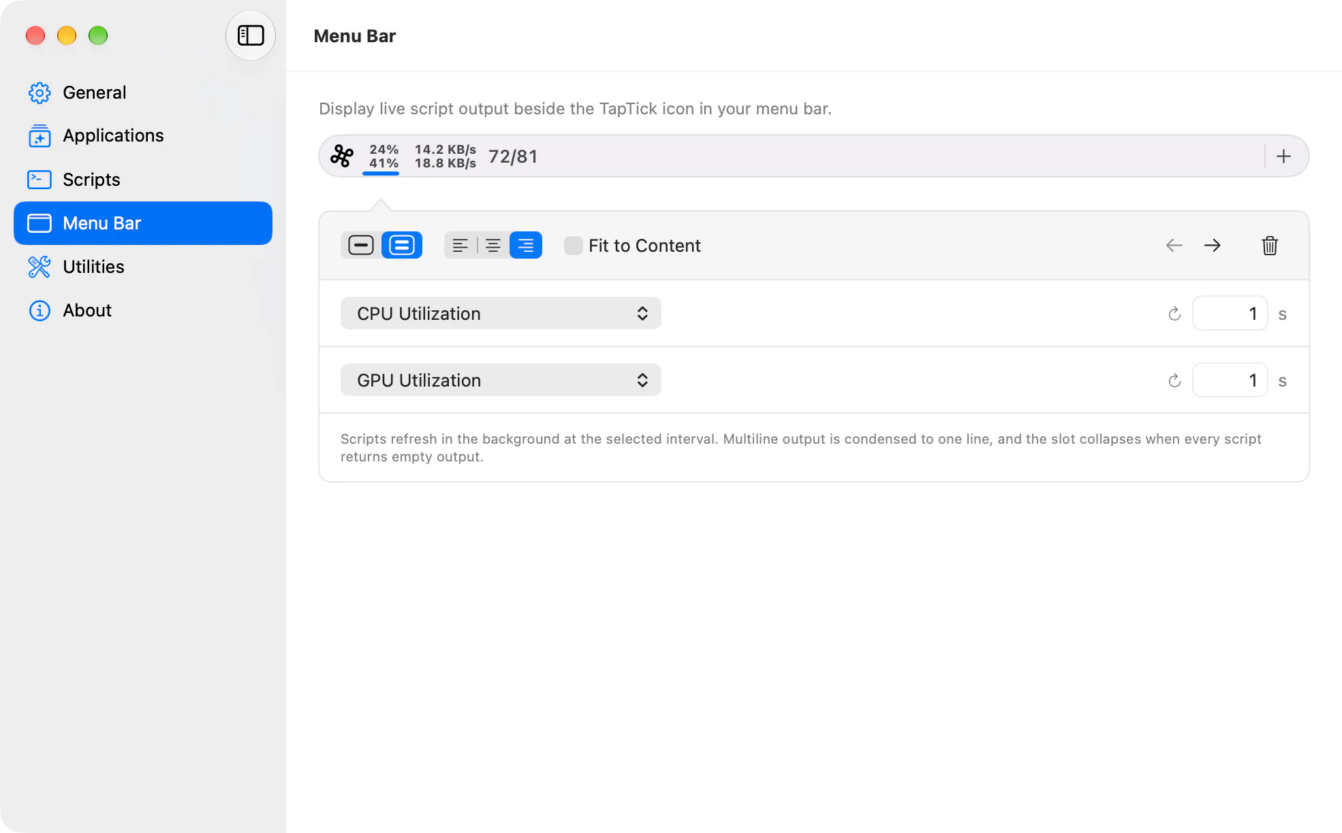Minimize the window with yellow button
The height and width of the screenshot is (833, 1342).
click(67, 35)
